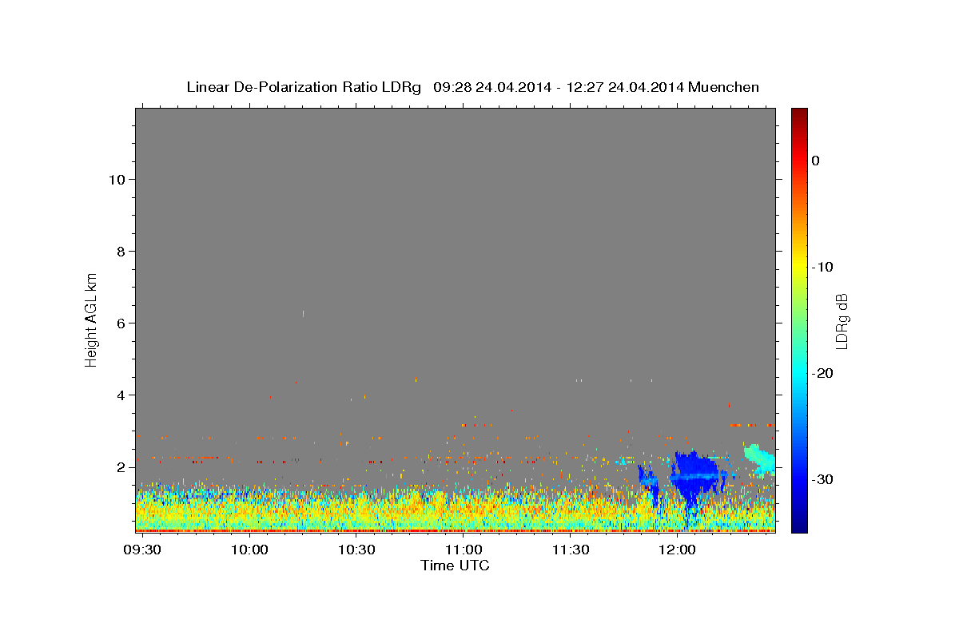Click the height tick label '2'
The image size is (959, 639).
tap(120, 466)
